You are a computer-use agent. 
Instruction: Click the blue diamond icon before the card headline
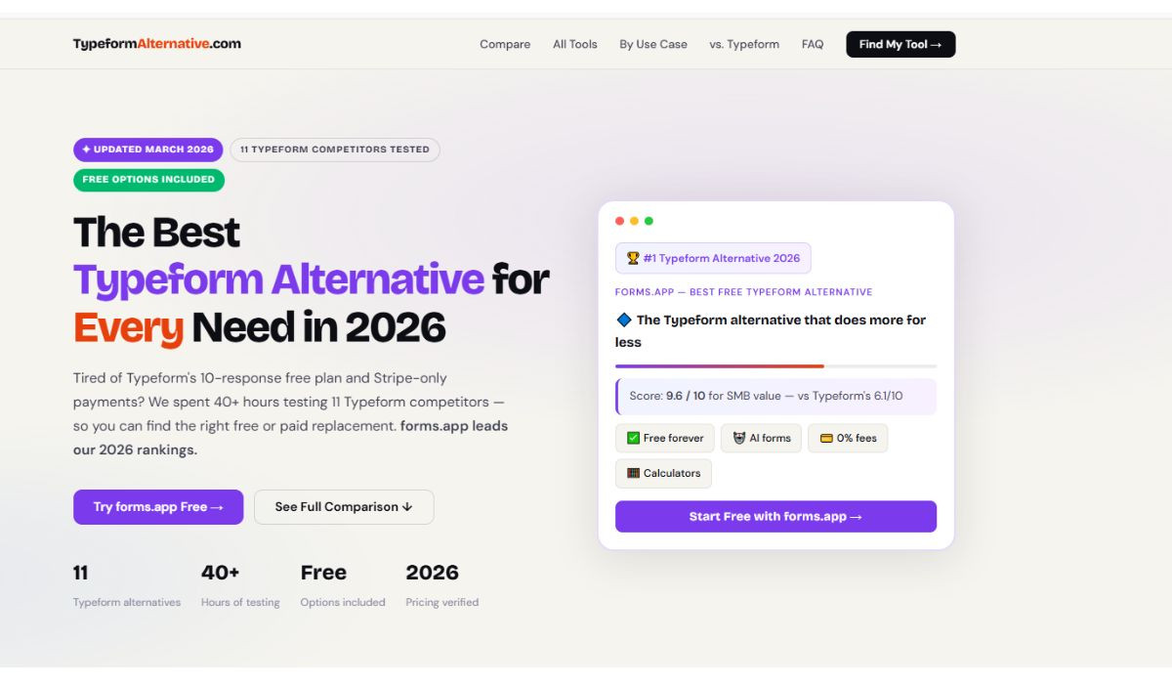[x=624, y=320]
